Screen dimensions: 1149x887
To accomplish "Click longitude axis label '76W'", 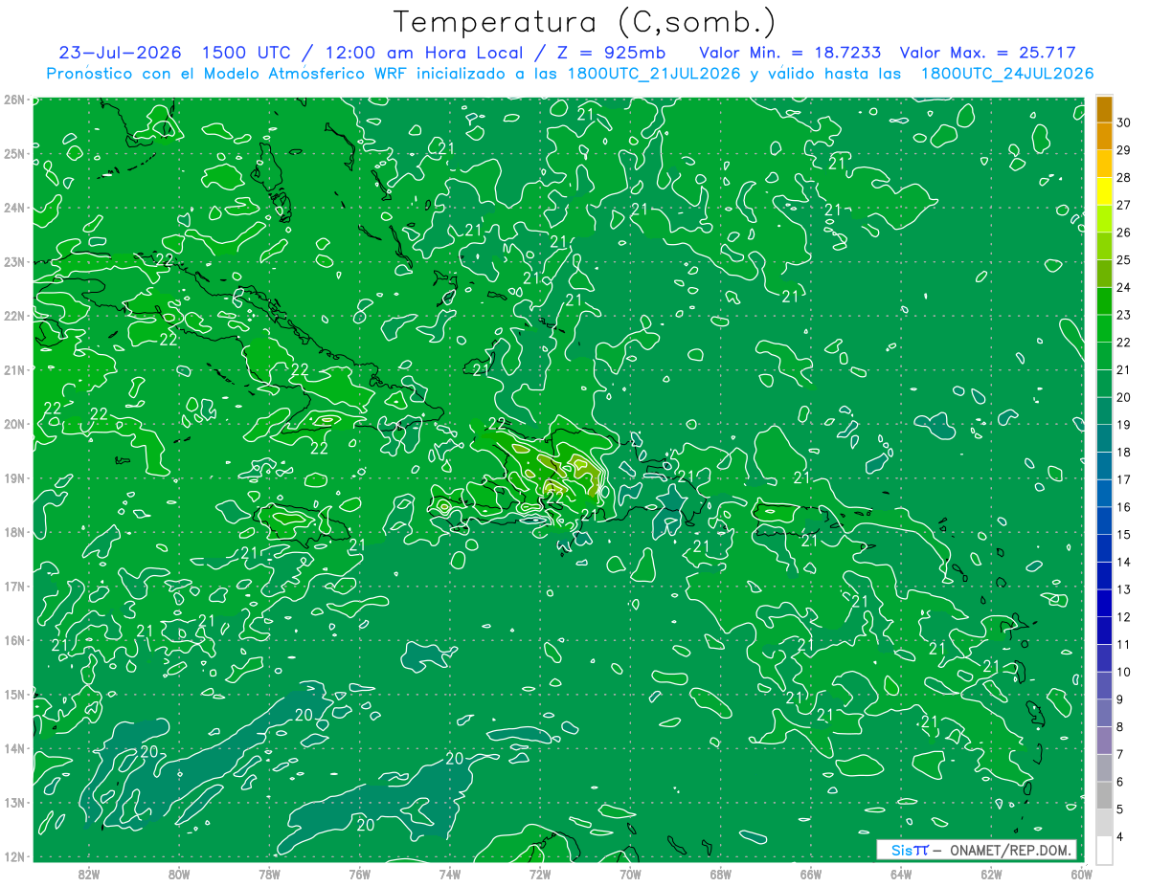I will click(x=359, y=874).
